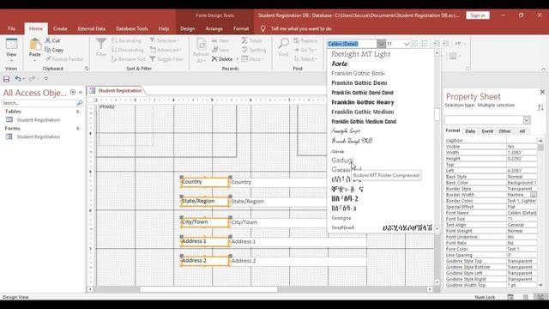Open the All tab in Property Sheet
Viewport: 549px width, 309px height.
point(522,131)
